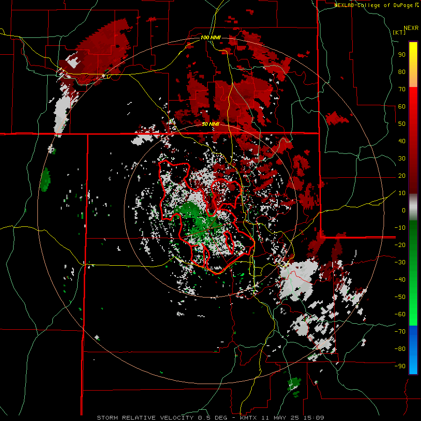Click the -50 value on velocity scale
Screen dimensions: 421x421
coord(400,297)
